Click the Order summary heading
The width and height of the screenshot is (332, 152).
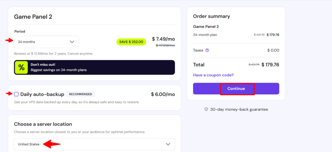pos(211,16)
